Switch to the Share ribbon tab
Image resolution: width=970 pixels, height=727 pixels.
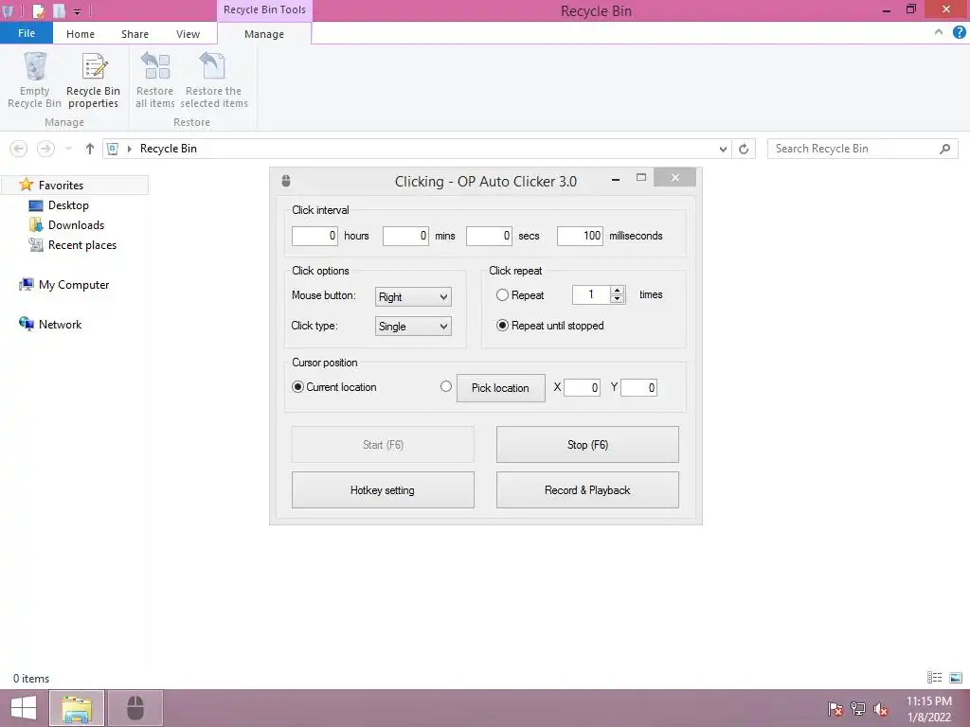[x=135, y=34]
